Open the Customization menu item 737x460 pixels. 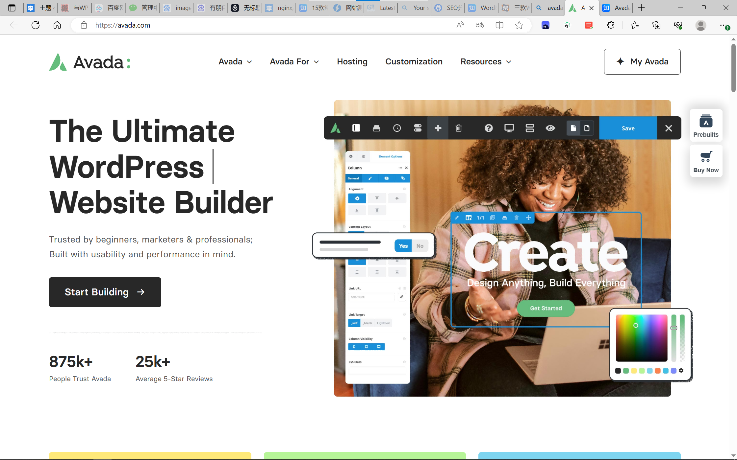[414, 62]
